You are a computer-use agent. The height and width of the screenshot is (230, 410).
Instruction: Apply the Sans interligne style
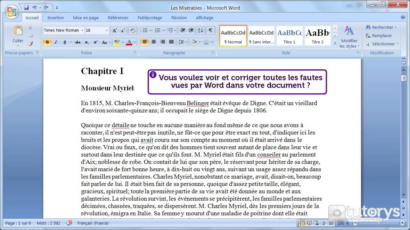click(x=261, y=36)
